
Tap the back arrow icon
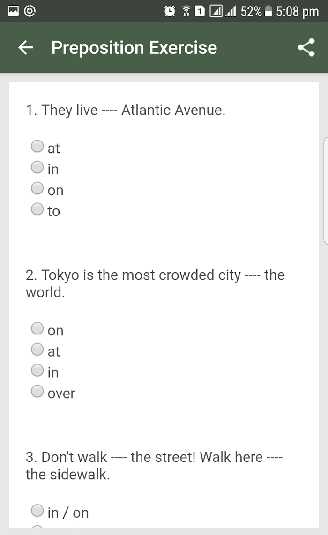pos(26,47)
